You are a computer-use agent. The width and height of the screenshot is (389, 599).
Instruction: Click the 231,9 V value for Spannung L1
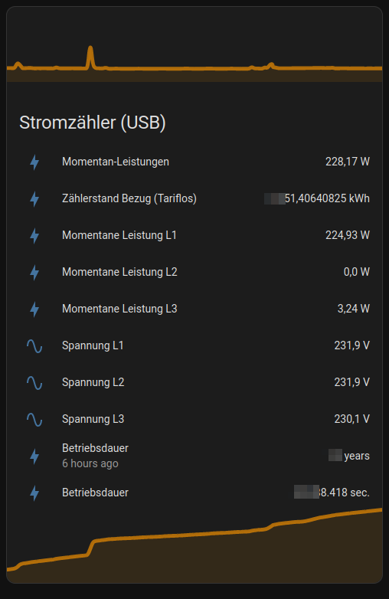[x=352, y=345]
